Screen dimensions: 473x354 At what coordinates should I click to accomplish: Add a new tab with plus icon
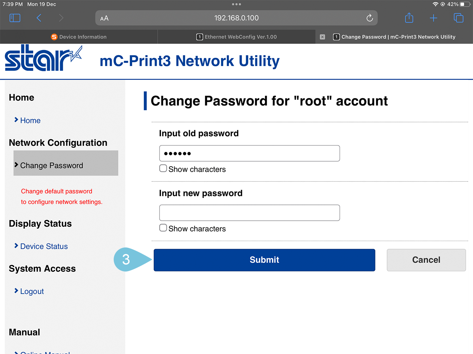point(433,18)
